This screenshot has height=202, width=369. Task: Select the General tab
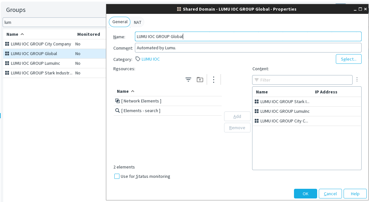(x=120, y=22)
